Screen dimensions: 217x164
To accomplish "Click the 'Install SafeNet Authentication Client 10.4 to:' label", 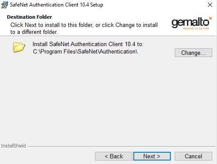I will pyautogui.click(x=88, y=44).
